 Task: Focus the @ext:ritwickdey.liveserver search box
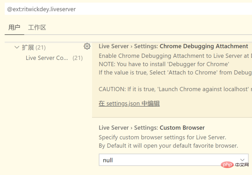coord(128,9)
